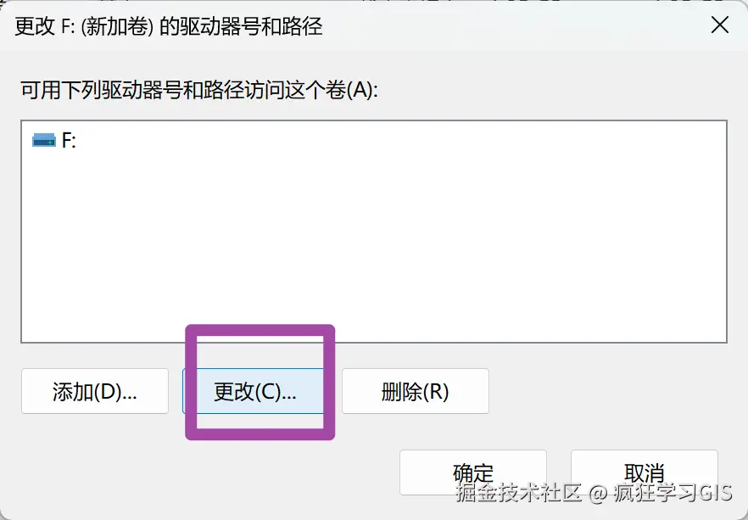Image resolution: width=748 pixels, height=520 pixels.
Task: Click the 添加(D)... button
Action: click(95, 391)
